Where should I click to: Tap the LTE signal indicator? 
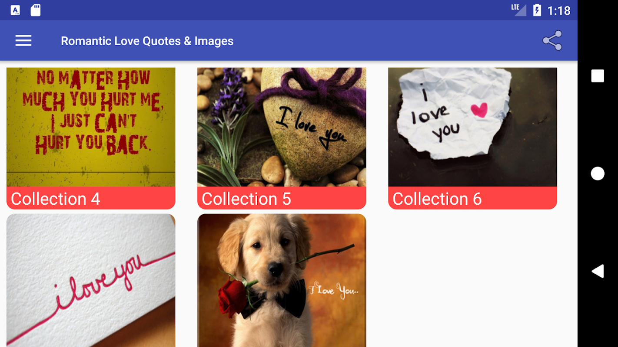518,10
